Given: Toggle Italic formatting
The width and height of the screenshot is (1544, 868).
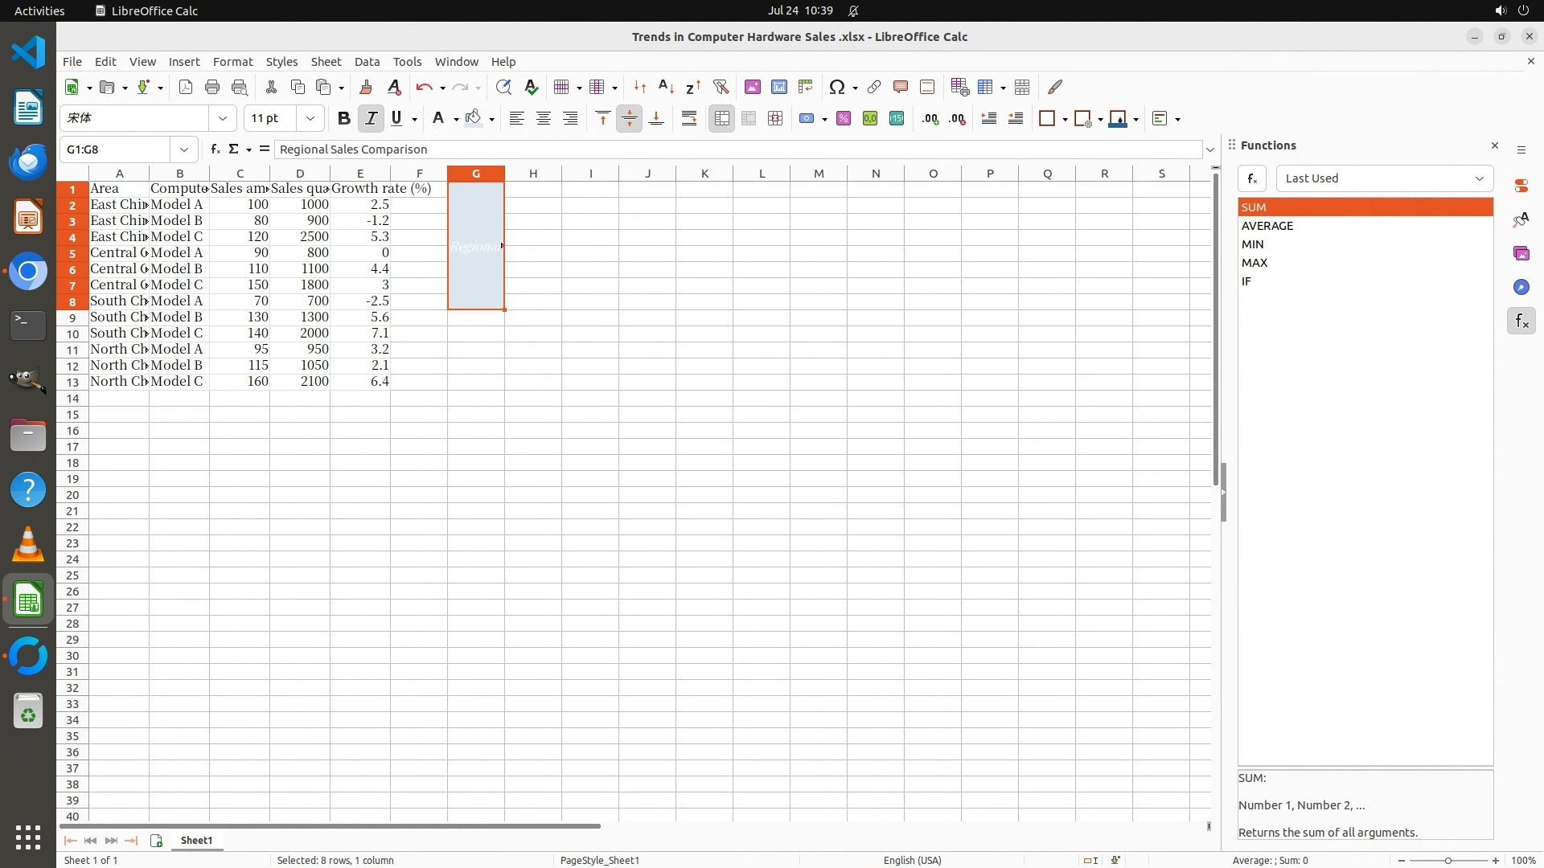Looking at the screenshot, I should [371, 118].
